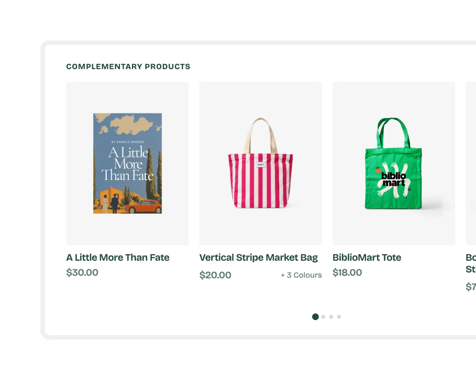
Task: Click the MART label on the striped bag
Action: click(260, 165)
